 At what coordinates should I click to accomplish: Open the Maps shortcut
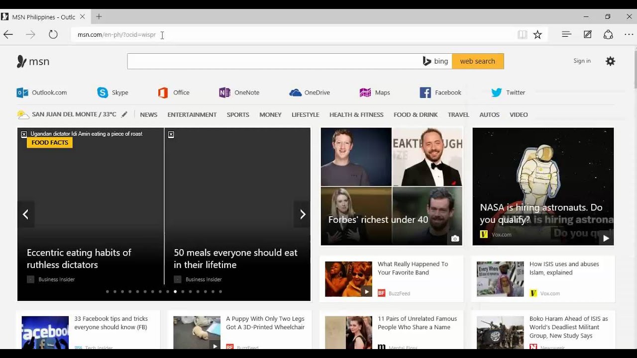click(x=375, y=92)
